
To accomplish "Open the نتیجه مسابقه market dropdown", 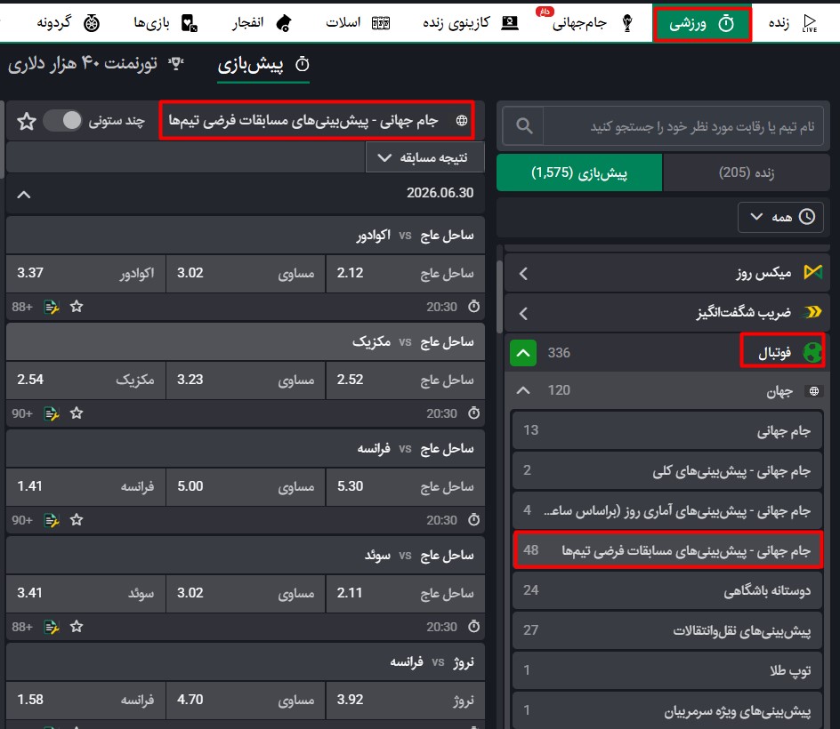I will 424,157.
